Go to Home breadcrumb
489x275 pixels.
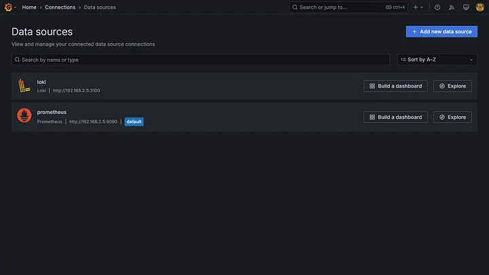pos(29,7)
